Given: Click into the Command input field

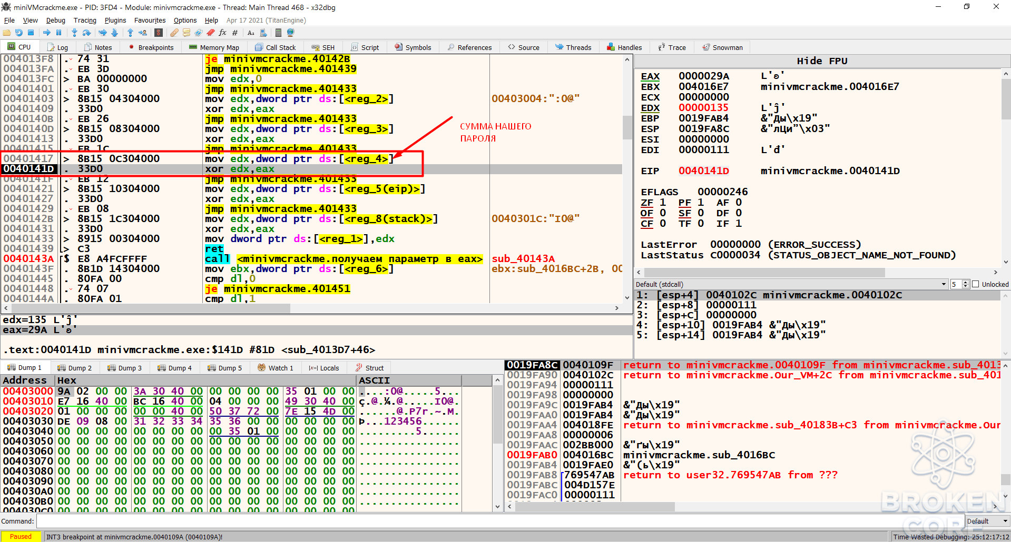Looking at the screenshot, I should pos(499,521).
